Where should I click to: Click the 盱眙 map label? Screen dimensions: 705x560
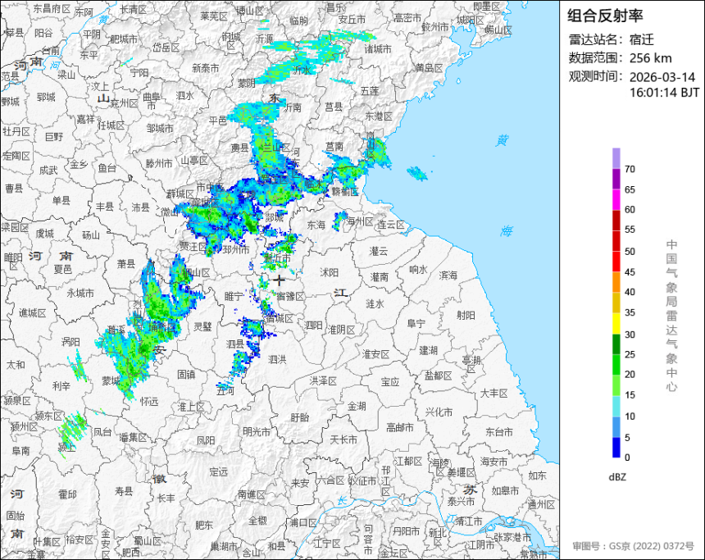[299, 417]
